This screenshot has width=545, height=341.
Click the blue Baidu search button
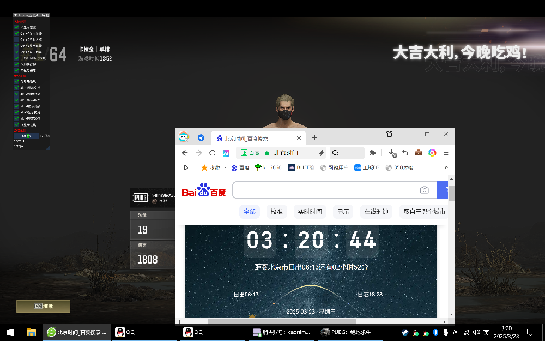point(442,190)
